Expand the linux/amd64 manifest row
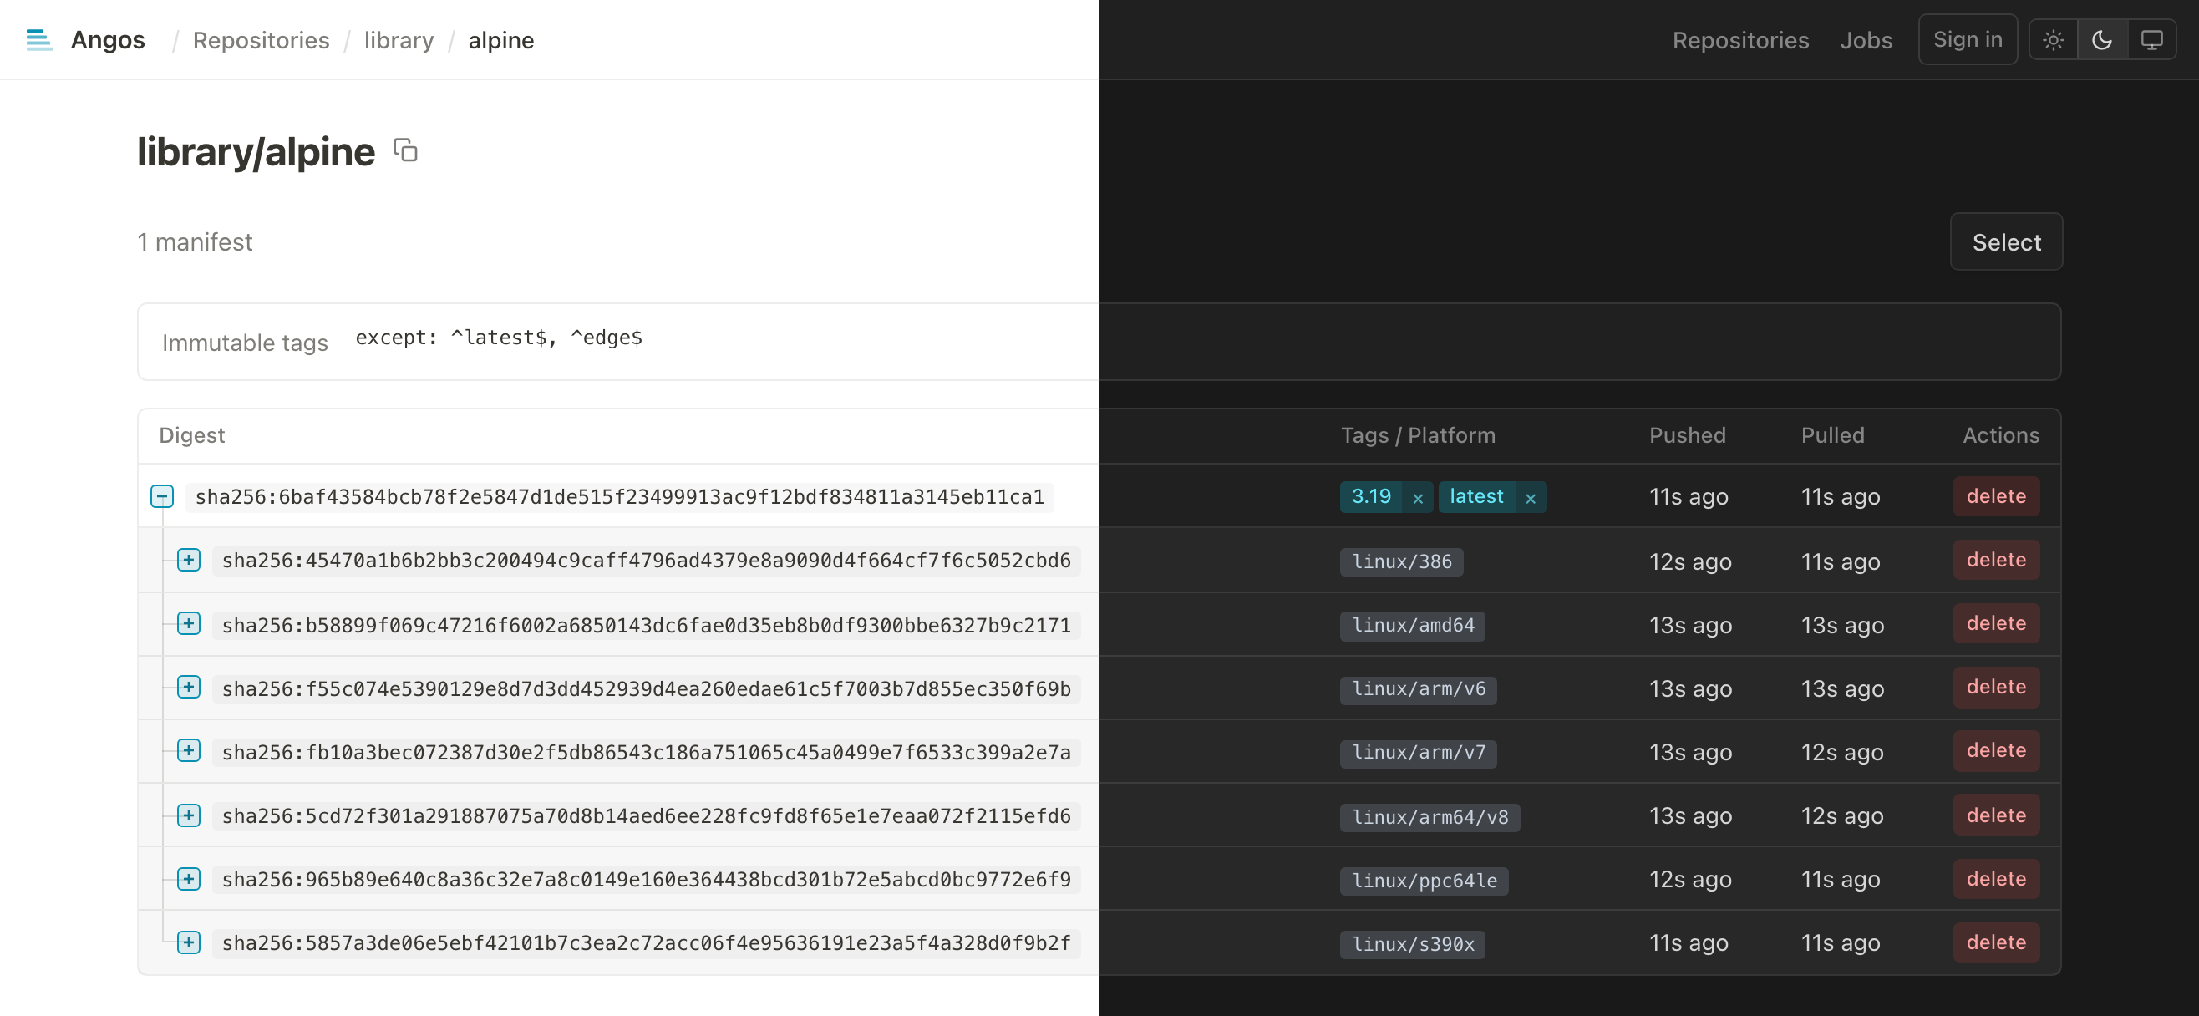Screen dimensions: 2199x1016 pos(189,623)
